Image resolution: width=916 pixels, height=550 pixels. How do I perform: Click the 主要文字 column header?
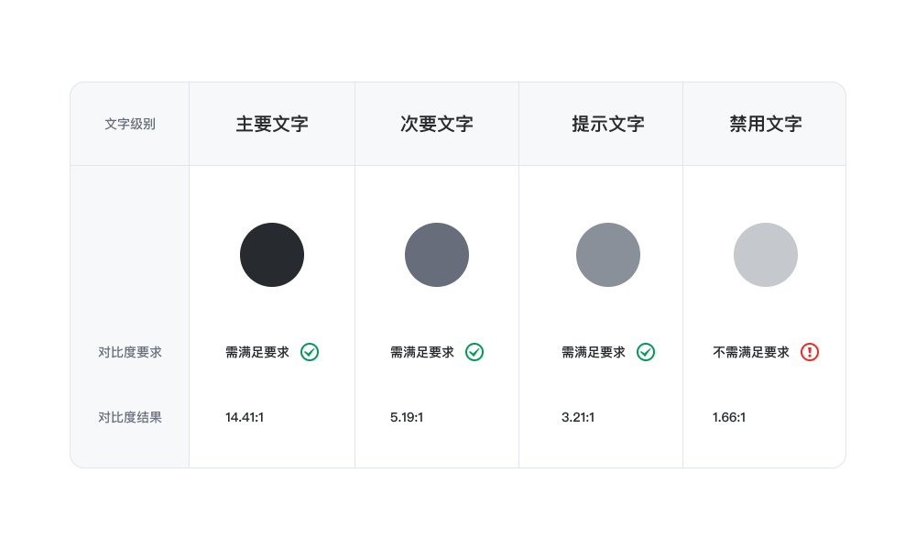272,124
